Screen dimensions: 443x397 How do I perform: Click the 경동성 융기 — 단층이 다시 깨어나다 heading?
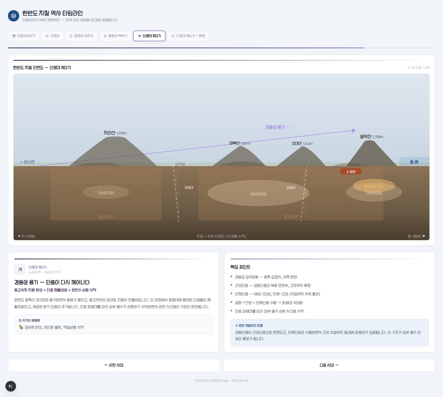[52, 282]
